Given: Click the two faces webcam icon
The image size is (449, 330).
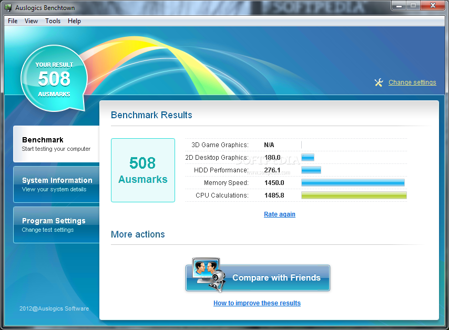Looking at the screenshot, I should 208,274.
